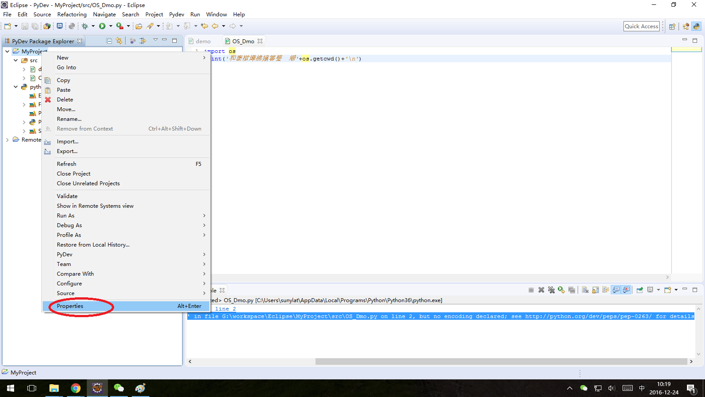705x397 pixels.
Task: Click the Terminate button in Console toolbar
Action: [x=531, y=290]
